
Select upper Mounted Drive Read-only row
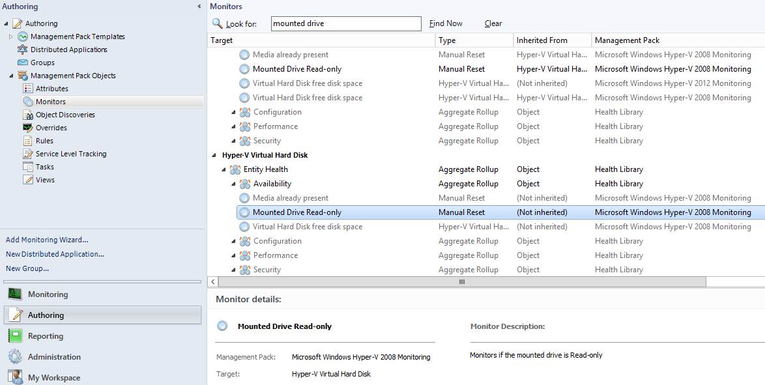(500, 69)
